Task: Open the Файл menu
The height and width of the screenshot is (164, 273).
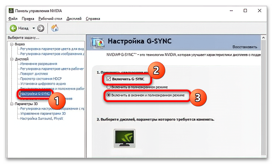Action: click(13, 19)
